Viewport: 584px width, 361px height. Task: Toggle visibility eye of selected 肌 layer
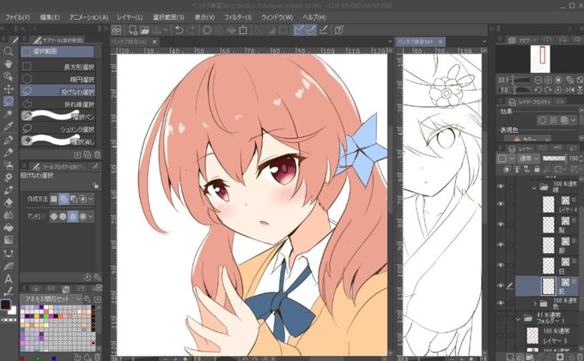501,286
